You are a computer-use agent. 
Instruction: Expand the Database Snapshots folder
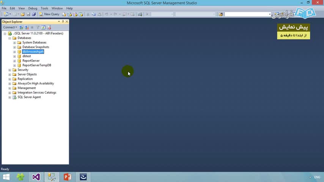pyautogui.click(x=14, y=47)
